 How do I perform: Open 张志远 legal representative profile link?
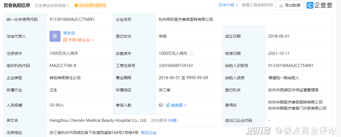tap(69, 33)
